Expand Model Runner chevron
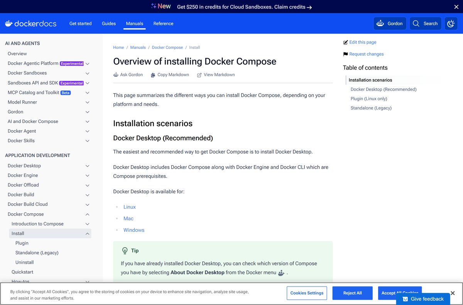 [88, 102]
